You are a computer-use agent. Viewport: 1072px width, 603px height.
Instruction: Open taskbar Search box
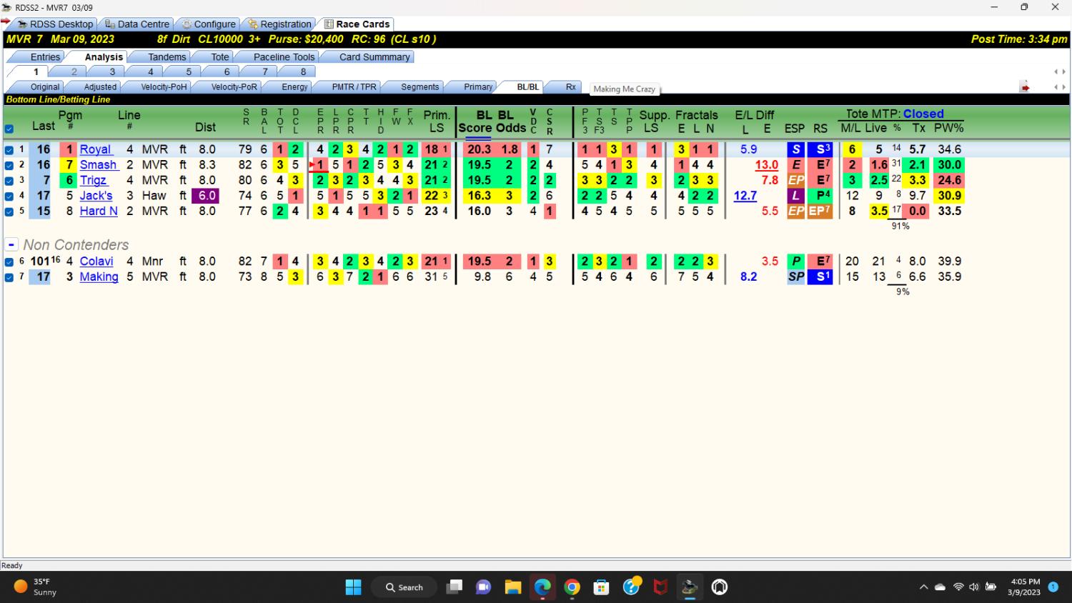coord(405,587)
